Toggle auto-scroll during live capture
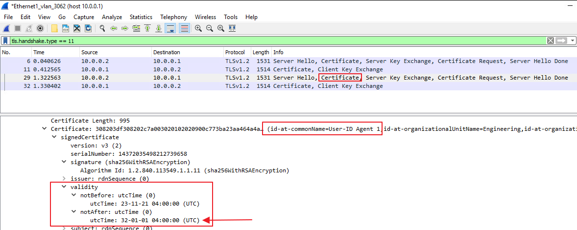The width and height of the screenshot is (577, 230). click(170, 28)
